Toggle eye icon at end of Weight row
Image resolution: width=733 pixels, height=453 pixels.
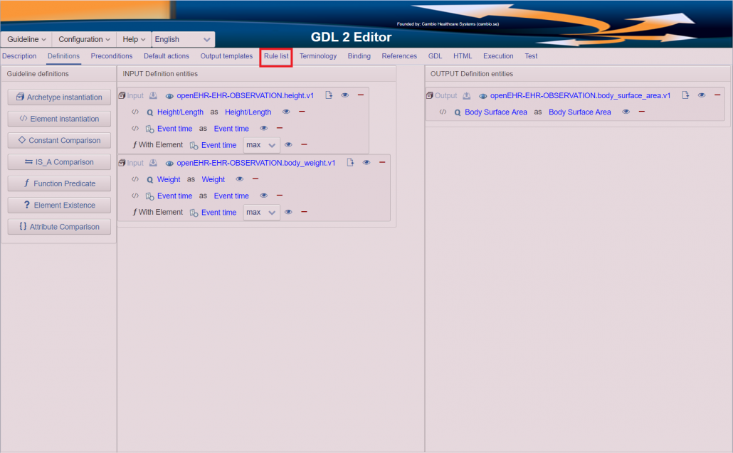[x=240, y=179]
